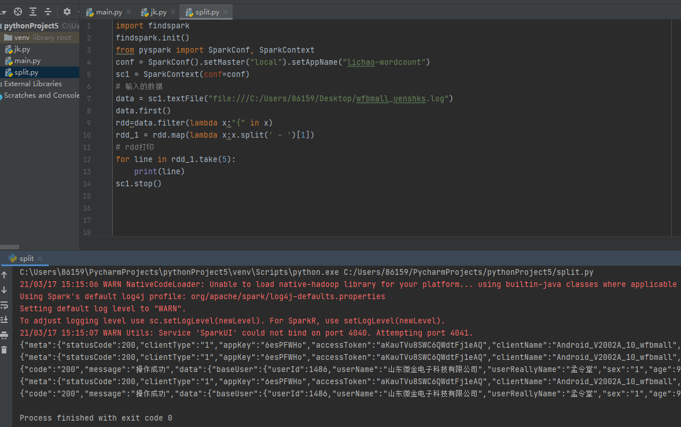Close the split run tab
The image size is (681, 427).
point(40,259)
